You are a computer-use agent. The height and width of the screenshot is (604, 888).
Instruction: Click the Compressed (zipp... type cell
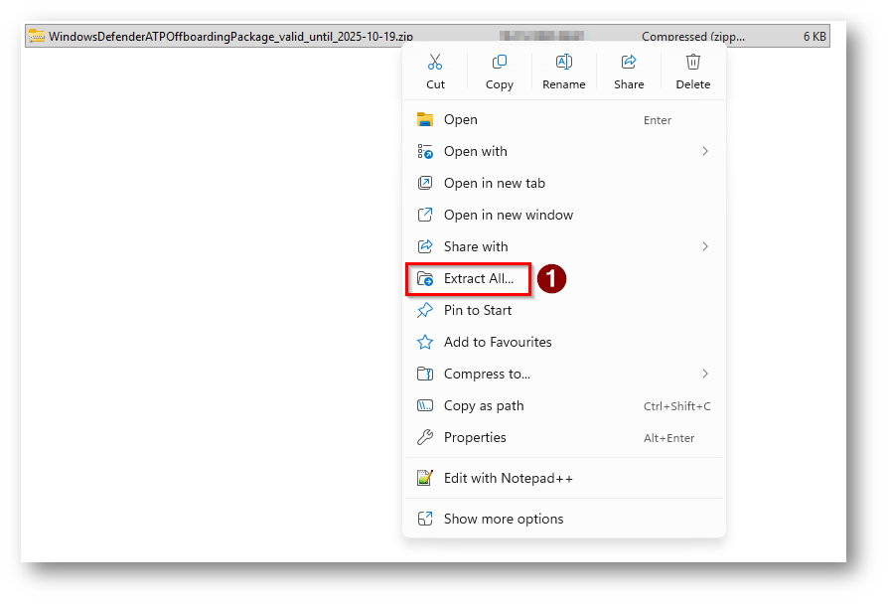point(693,37)
